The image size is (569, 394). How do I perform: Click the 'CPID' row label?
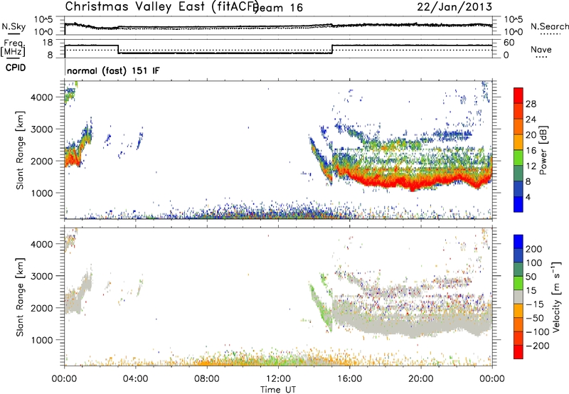(16, 68)
